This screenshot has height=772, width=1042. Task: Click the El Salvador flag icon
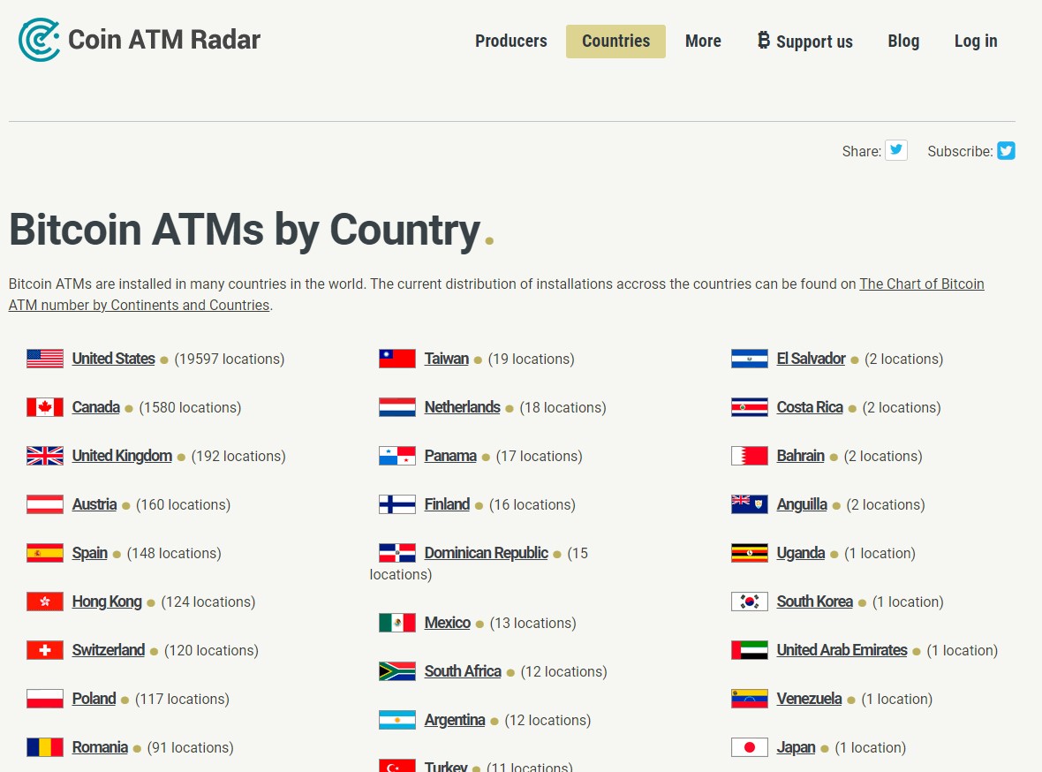pos(750,359)
